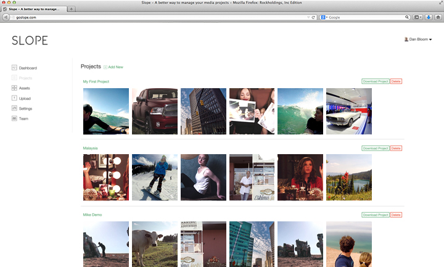This screenshot has width=444, height=267.
Task: Open Settings via its sliders icon
Action: point(14,109)
